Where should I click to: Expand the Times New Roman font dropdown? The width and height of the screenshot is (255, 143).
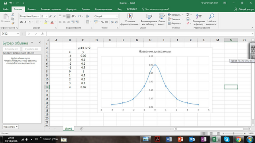pos(39,16)
